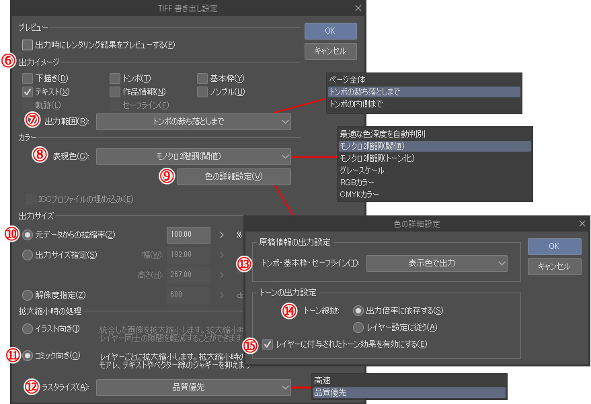The width and height of the screenshot is (591, 404).
Task: Select イラスト向き radio button
Action: (27, 329)
